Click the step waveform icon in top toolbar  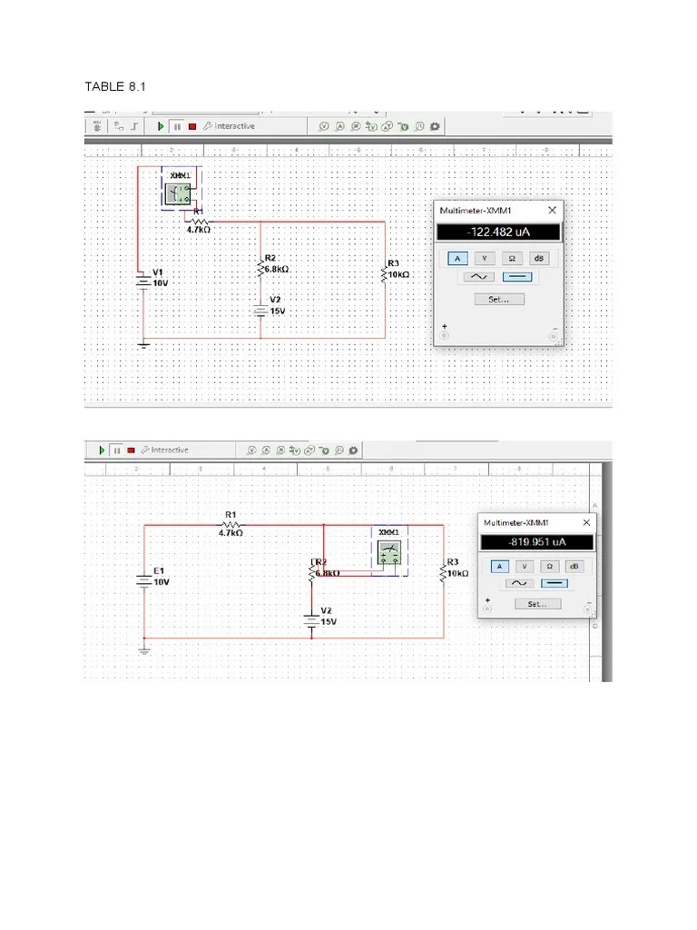[x=134, y=125]
